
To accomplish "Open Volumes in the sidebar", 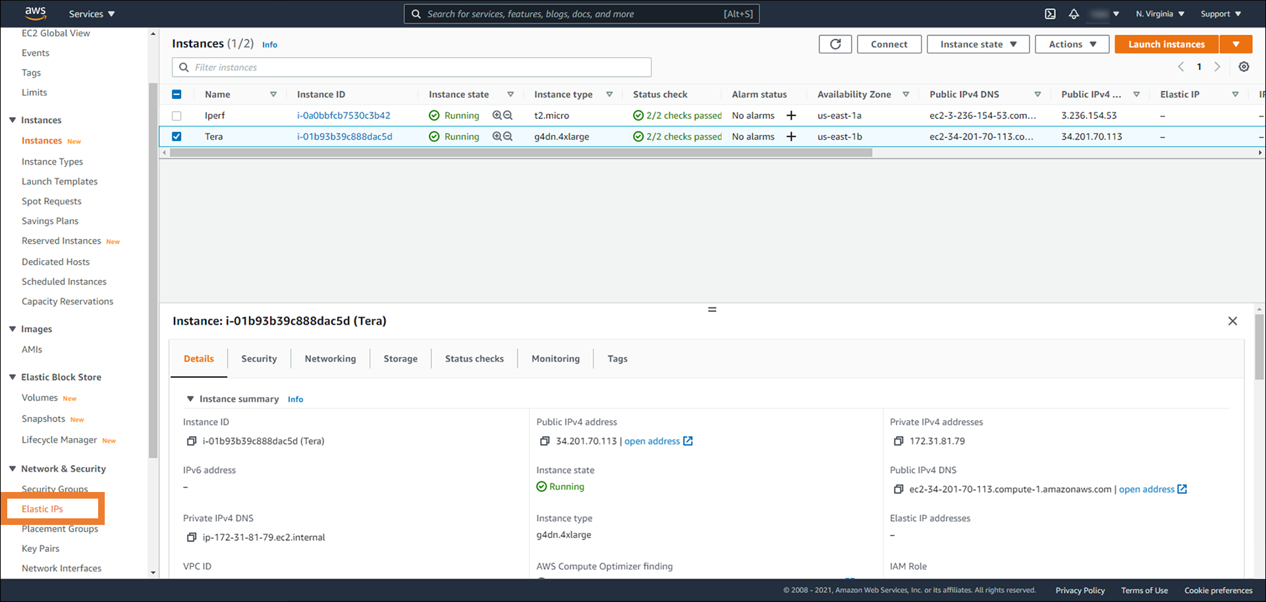I will click(x=40, y=397).
